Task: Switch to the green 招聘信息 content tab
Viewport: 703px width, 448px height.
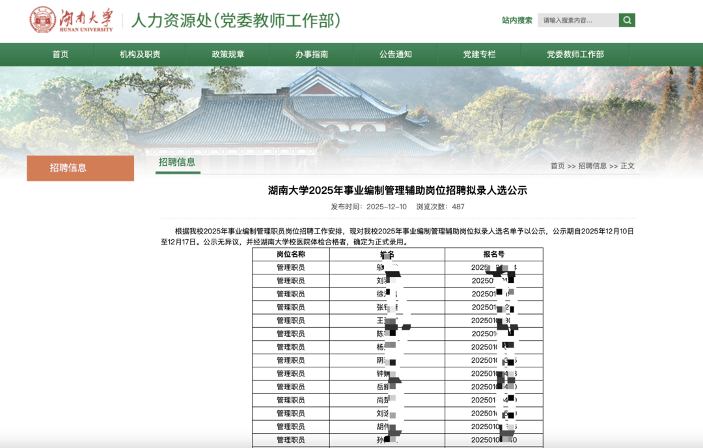Action: click(176, 163)
